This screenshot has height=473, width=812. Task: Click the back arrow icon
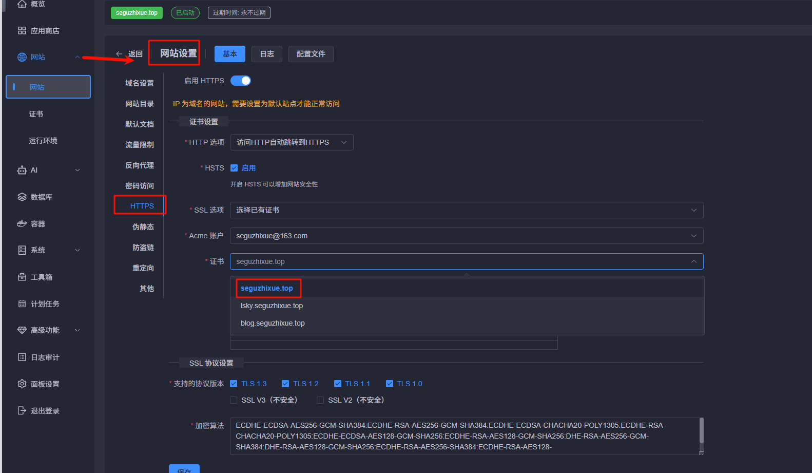click(x=119, y=54)
